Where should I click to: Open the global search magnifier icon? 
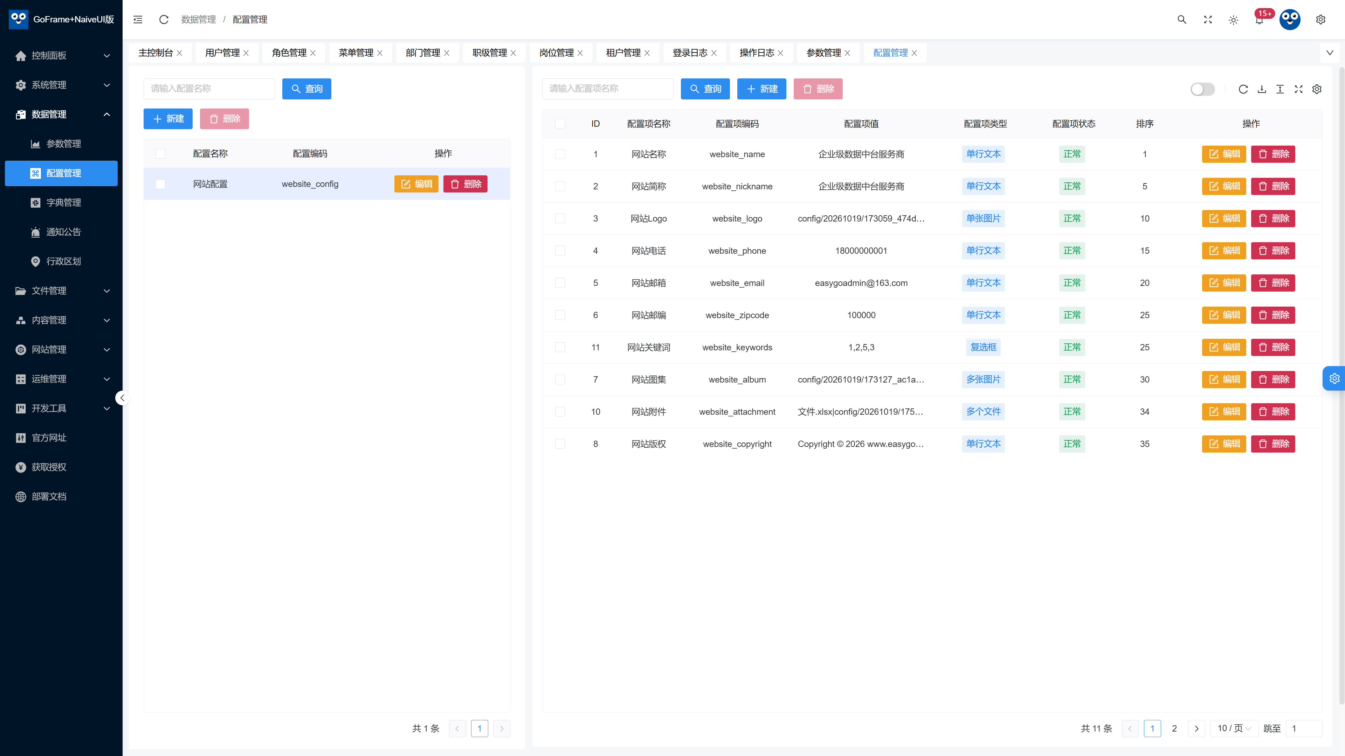(x=1181, y=19)
